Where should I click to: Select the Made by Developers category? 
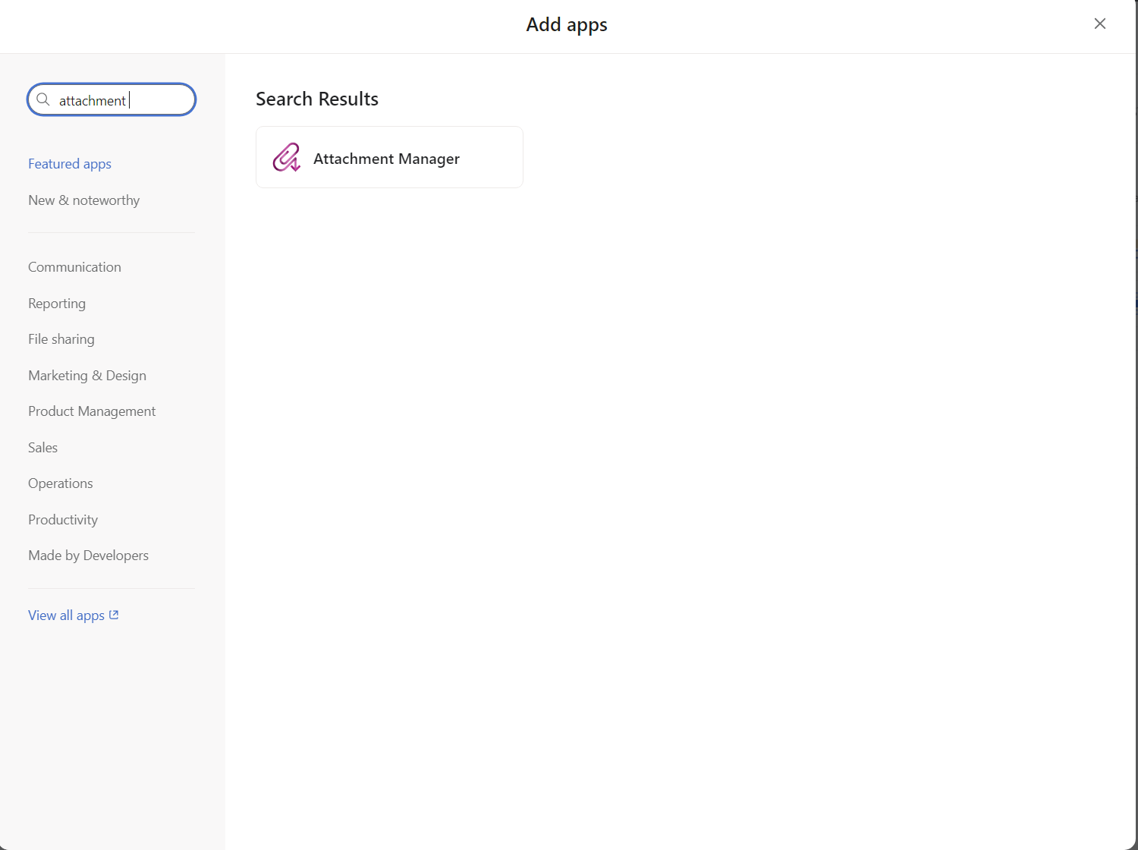88,555
